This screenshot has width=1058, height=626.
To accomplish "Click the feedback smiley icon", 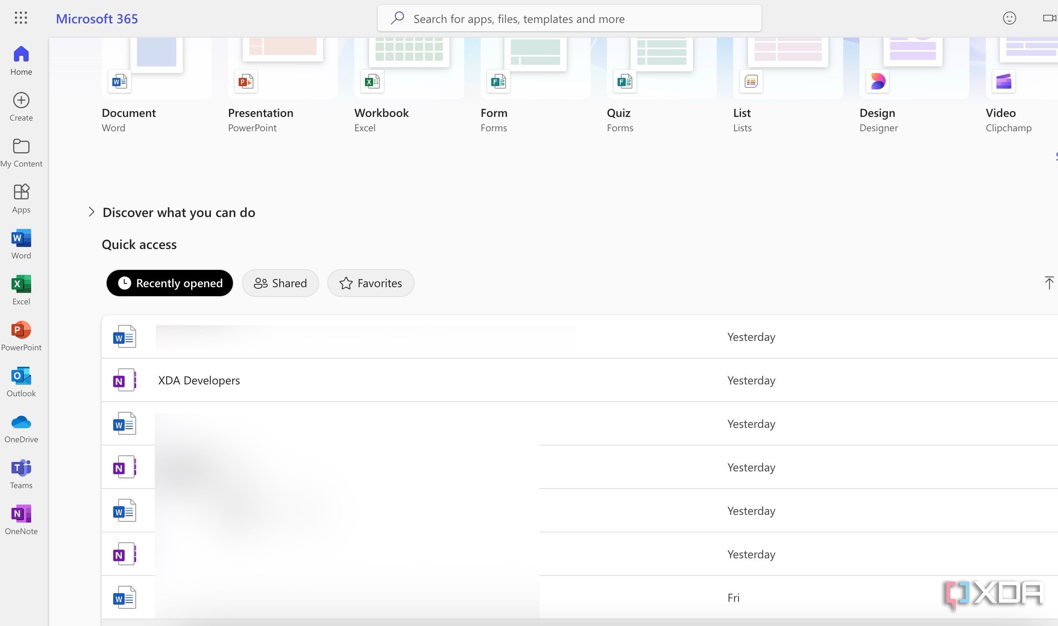I will point(1009,18).
